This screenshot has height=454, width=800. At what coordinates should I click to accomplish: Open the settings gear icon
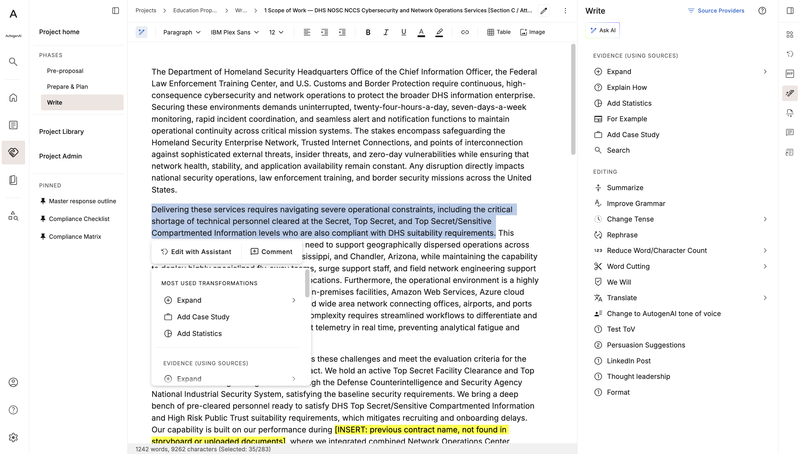pyautogui.click(x=13, y=438)
